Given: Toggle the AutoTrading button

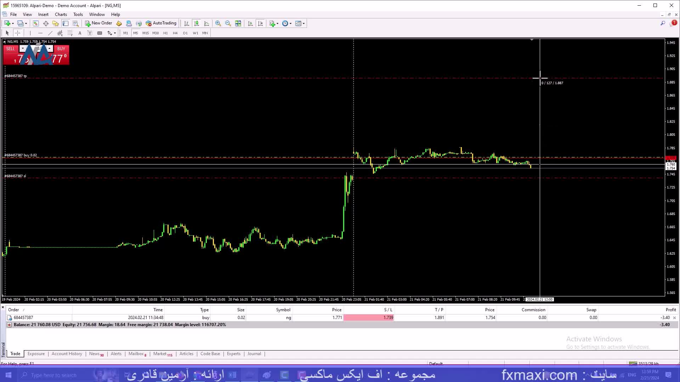Looking at the screenshot, I should [161, 23].
